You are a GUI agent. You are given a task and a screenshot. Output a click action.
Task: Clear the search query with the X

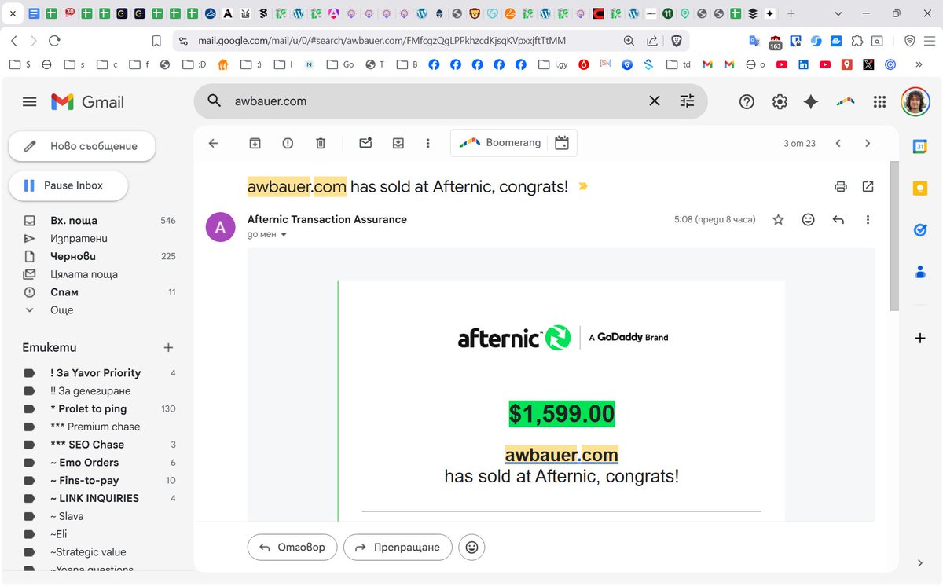[654, 101]
